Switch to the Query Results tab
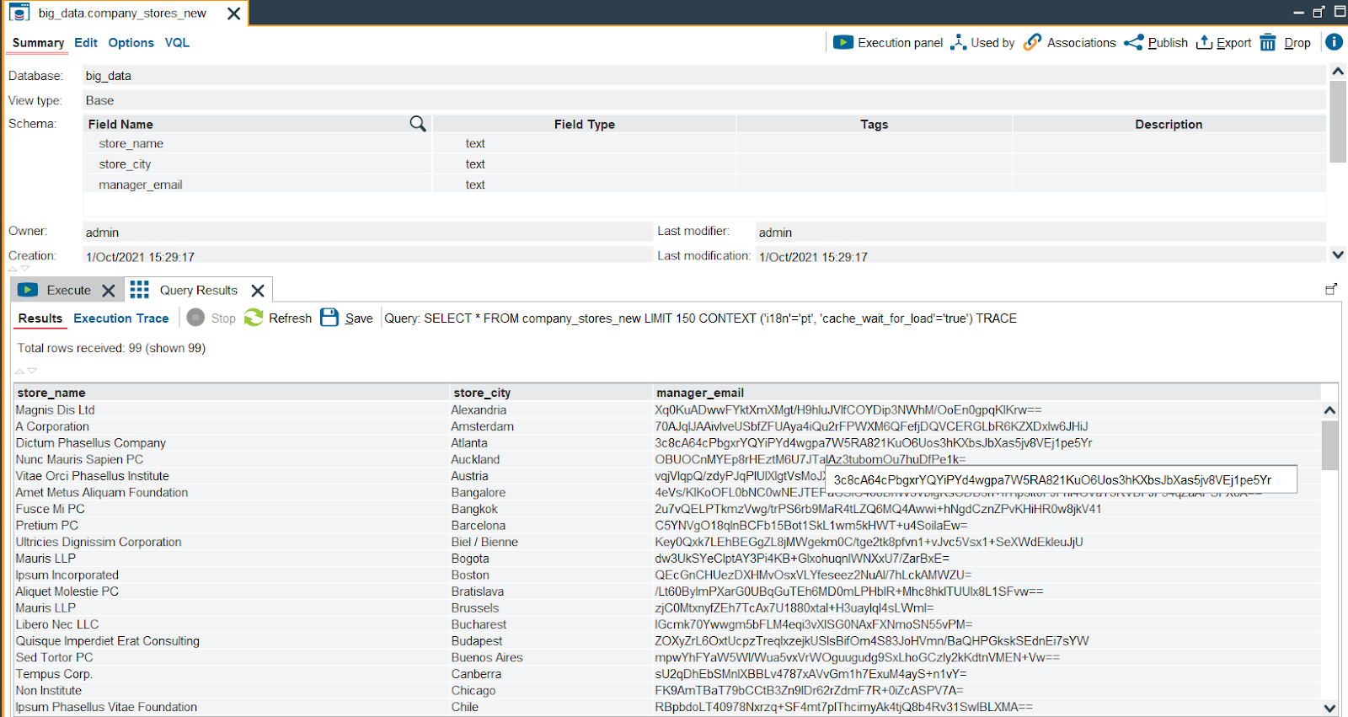The width and height of the screenshot is (1348, 717). click(199, 290)
